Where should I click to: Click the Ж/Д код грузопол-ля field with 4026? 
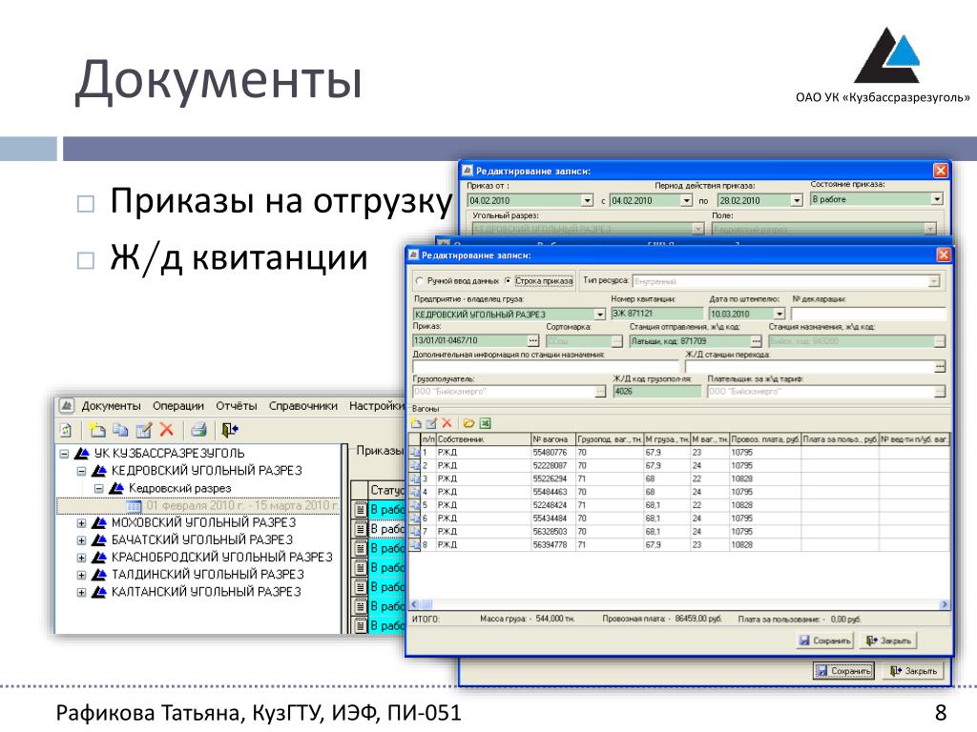point(656,392)
